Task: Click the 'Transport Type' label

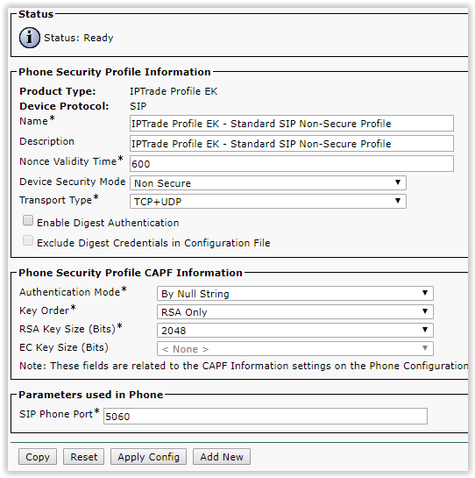Action: coord(55,200)
